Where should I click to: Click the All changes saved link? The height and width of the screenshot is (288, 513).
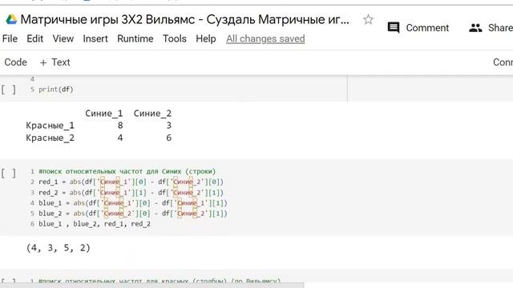click(265, 38)
